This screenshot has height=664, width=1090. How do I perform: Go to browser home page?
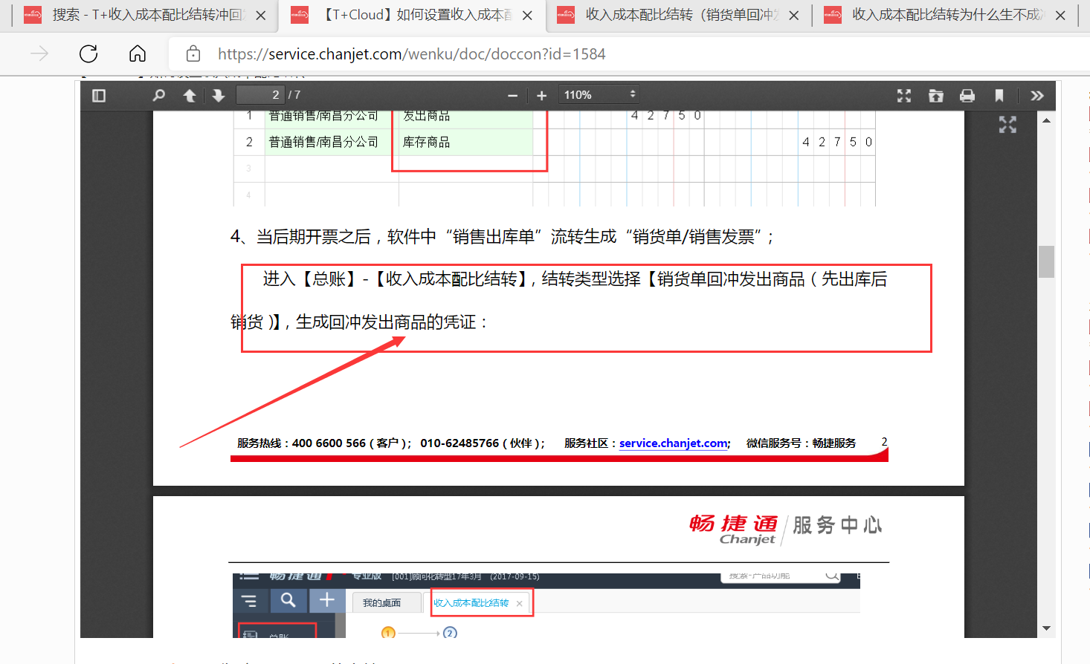click(138, 53)
